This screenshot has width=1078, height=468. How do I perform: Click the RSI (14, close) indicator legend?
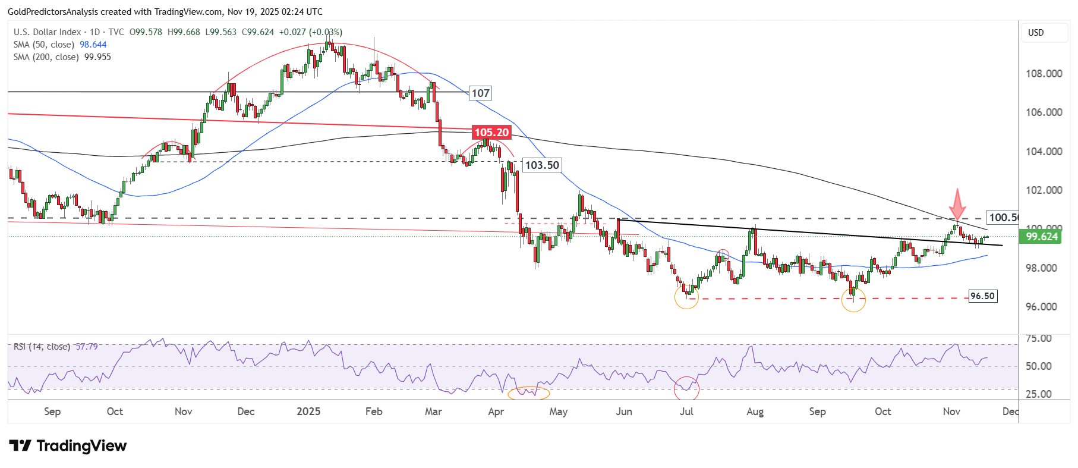pos(42,346)
